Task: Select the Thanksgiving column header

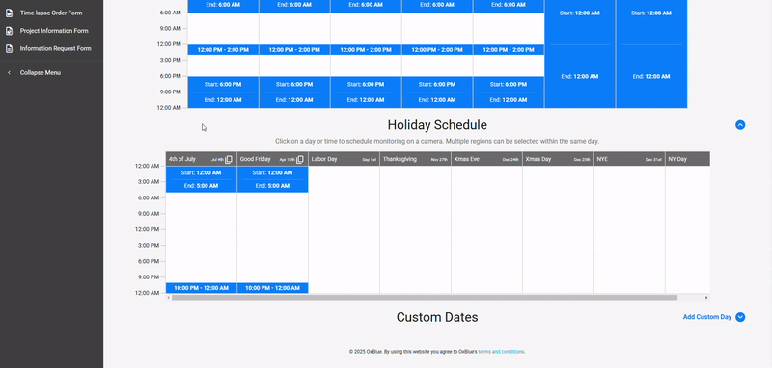Action: pos(415,159)
